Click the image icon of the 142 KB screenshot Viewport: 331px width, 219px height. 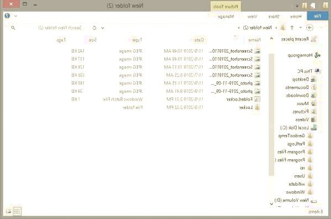click(x=257, y=51)
